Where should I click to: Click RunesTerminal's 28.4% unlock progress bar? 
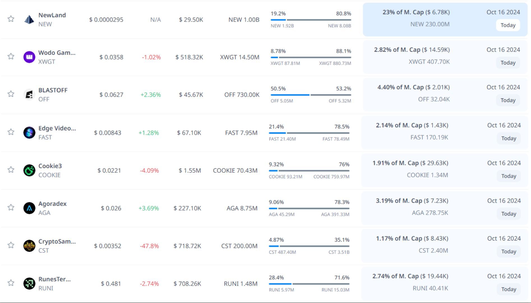pyautogui.click(x=309, y=284)
